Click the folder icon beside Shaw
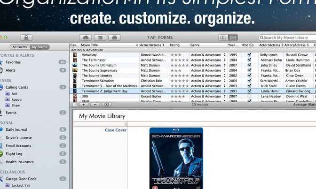The width and height of the screenshot is (316, 189). point(8,105)
